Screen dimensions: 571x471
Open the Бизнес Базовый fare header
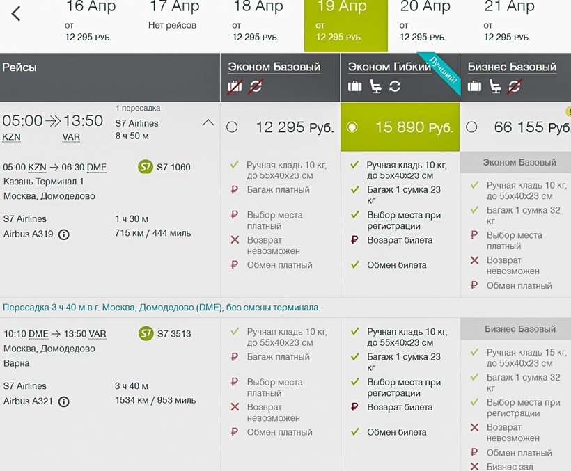pos(512,67)
